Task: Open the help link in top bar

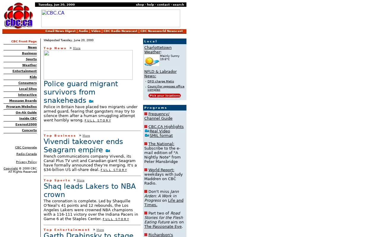Action: (x=151, y=5)
